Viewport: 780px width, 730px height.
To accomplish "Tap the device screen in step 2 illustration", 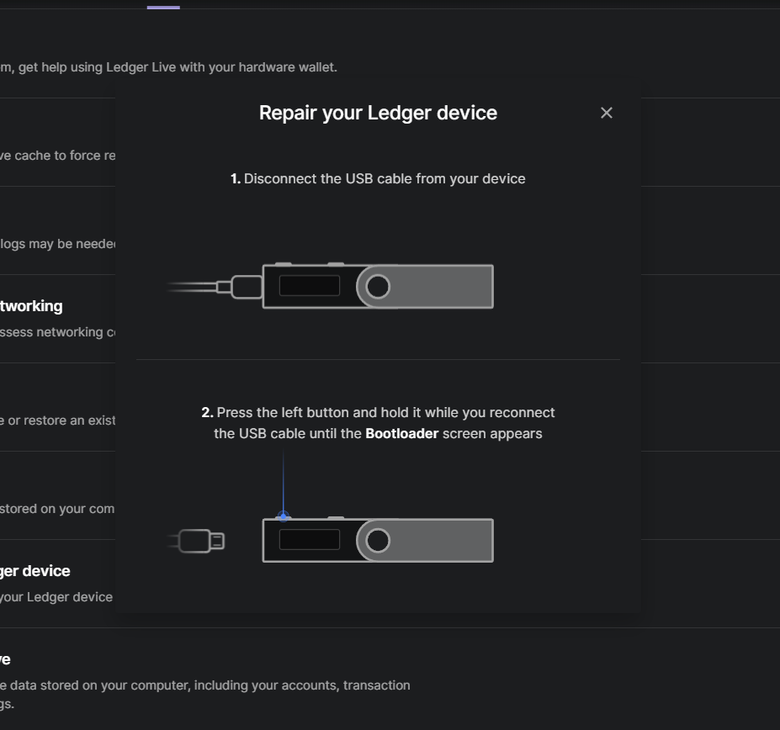I will [309, 540].
